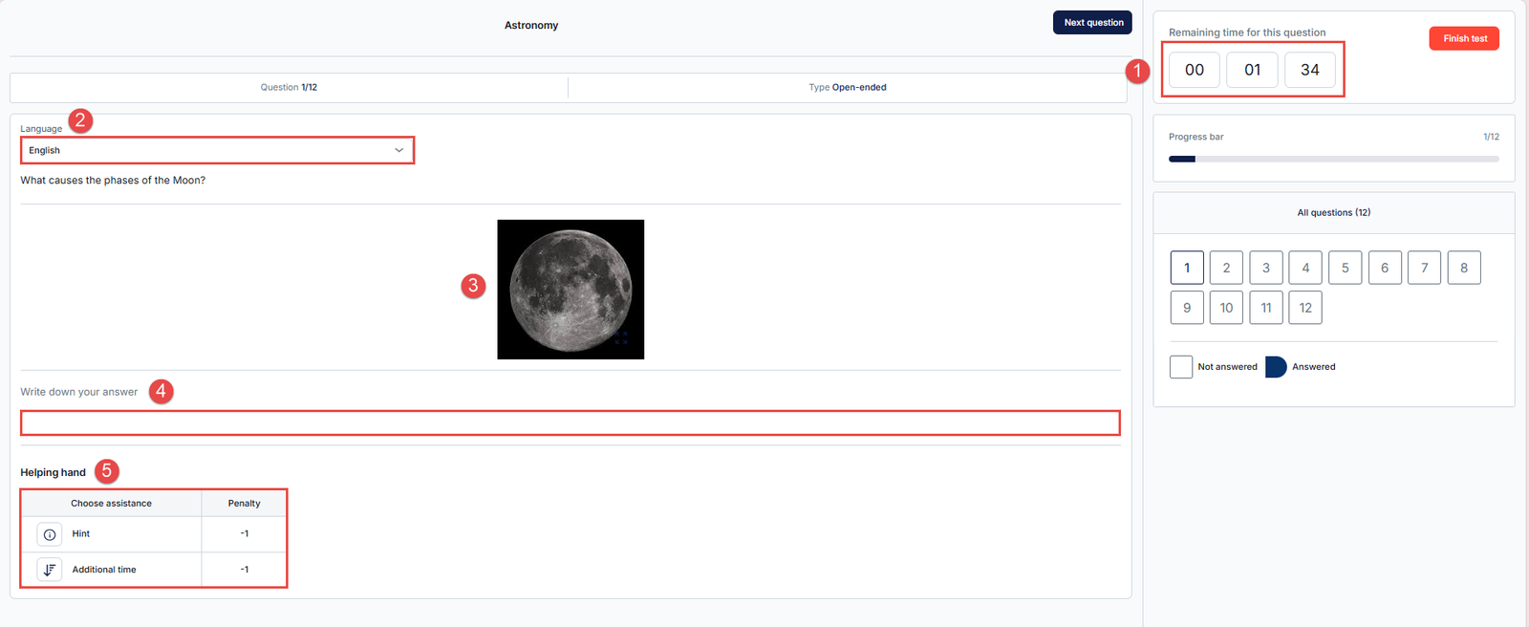Jump to question 8
Screen dimensions: 1529x627
[1464, 268]
